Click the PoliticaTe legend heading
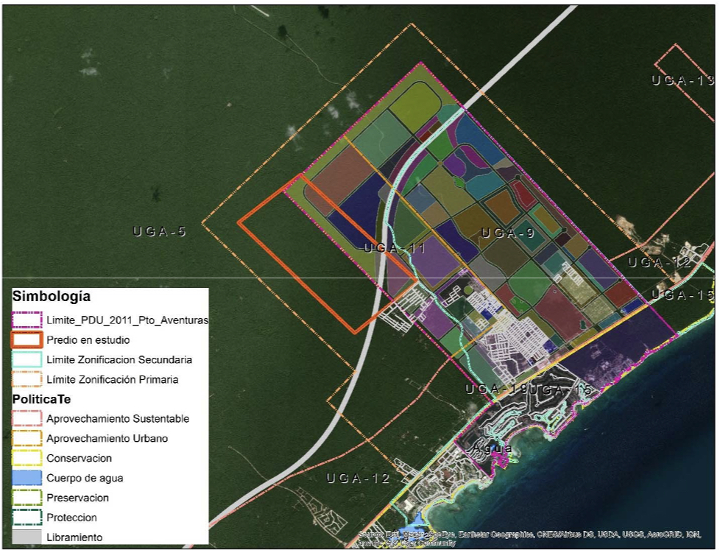Viewport: 720px width, 550px height. tap(46, 399)
